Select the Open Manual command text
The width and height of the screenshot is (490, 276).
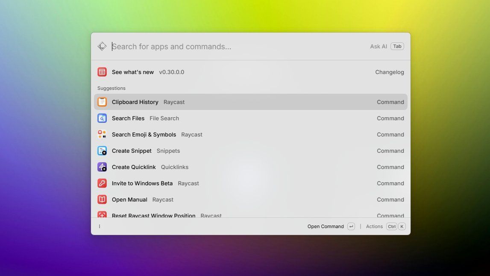tap(129, 200)
